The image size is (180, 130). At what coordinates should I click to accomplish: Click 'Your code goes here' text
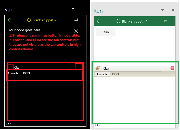pos(24,30)
